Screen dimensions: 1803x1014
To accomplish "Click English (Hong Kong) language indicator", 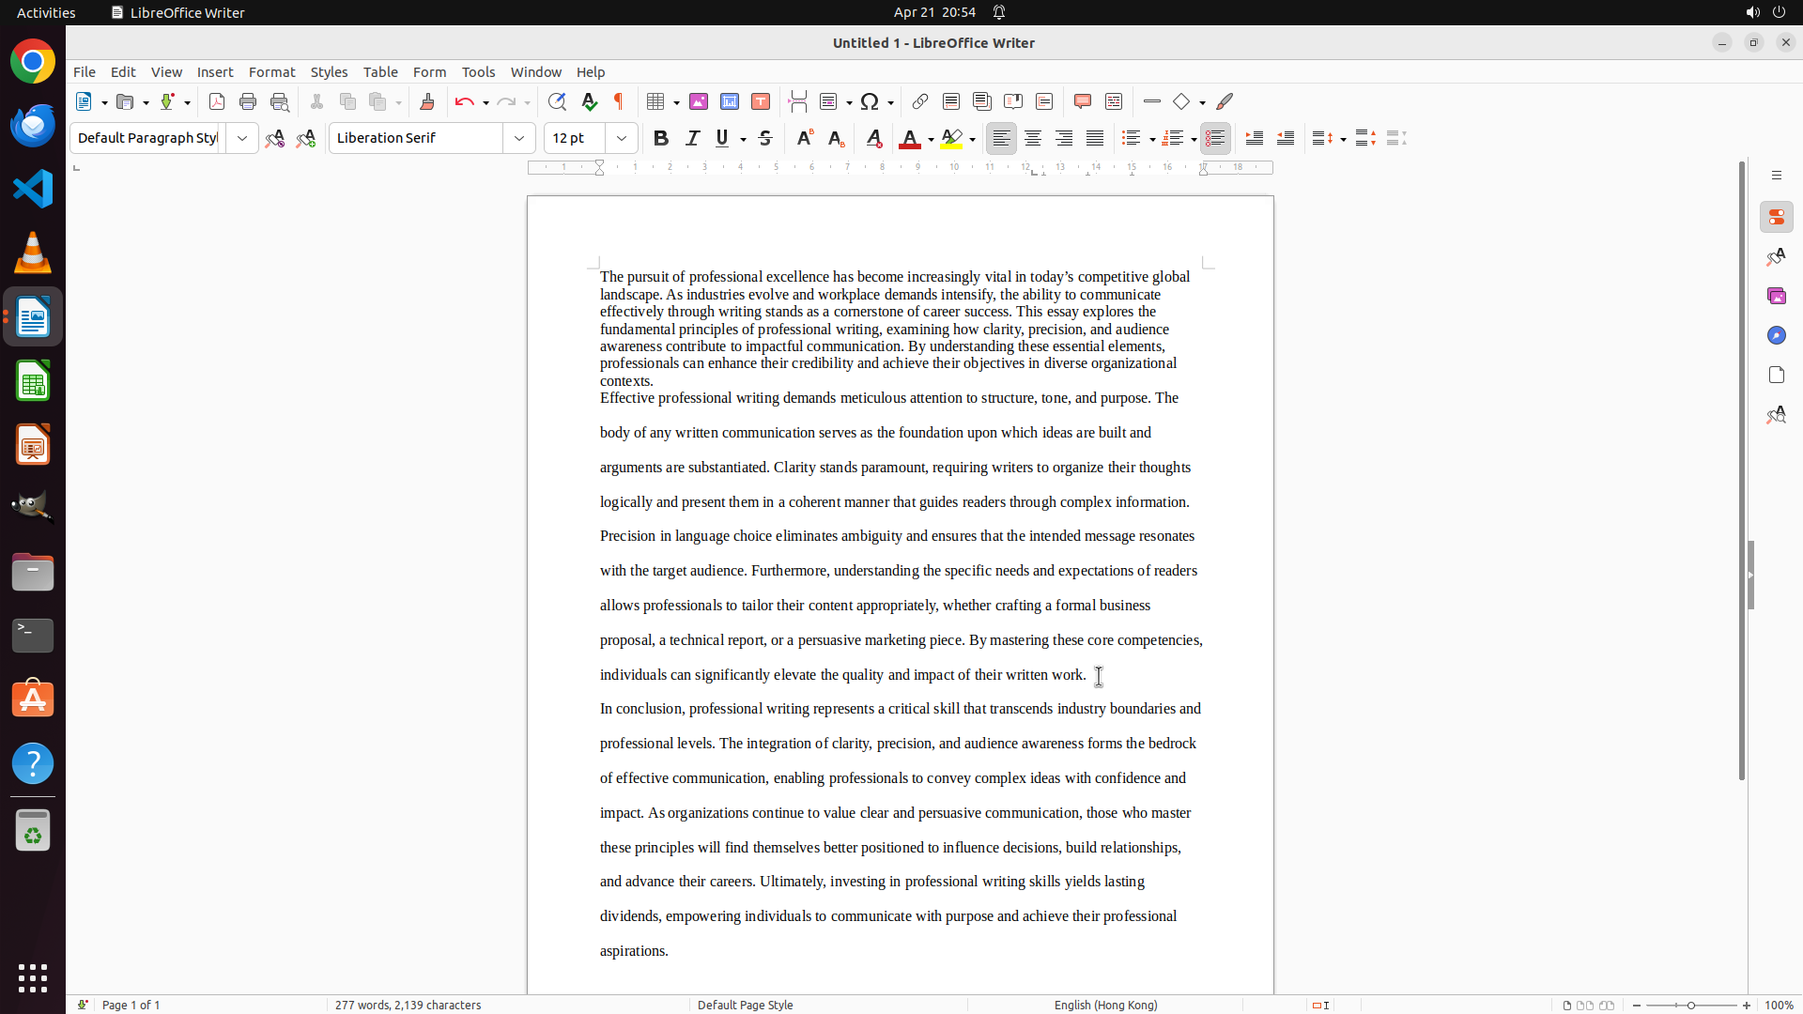I will pyautogui.click(x=1105, y=1005).
